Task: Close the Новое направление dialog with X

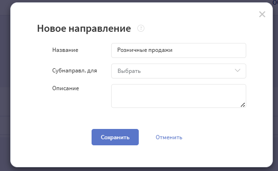Action: tap(262, 14)
